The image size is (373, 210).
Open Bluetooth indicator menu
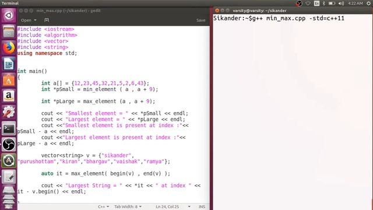[x=324, y=3]
